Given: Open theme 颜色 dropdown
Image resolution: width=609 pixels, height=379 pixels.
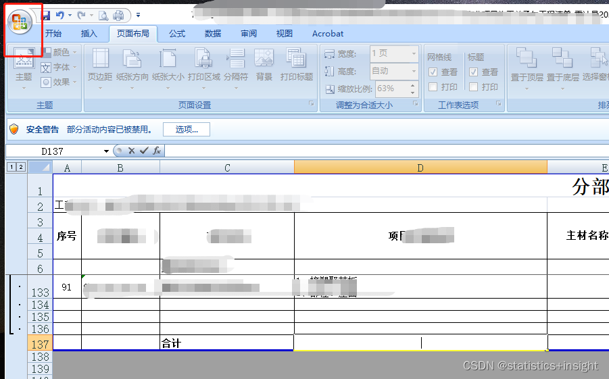Looking at the screenshot, I should 59,52.
